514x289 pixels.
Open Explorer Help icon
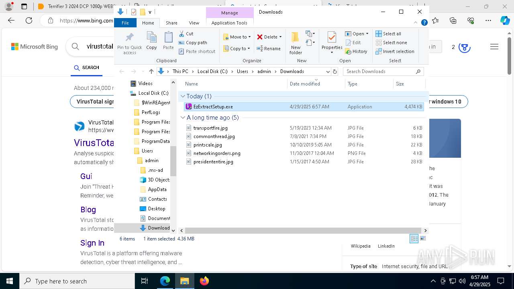pyautogui.click(x=424, y=23)
